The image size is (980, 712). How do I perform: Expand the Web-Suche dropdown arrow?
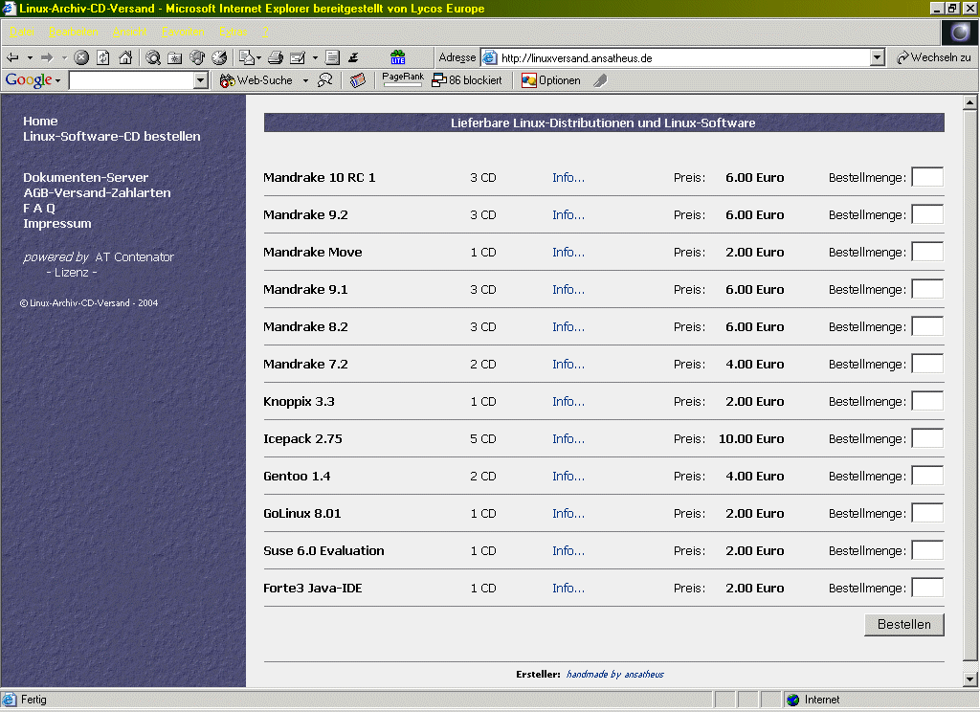pyautogui.click(x=305, y=80)
